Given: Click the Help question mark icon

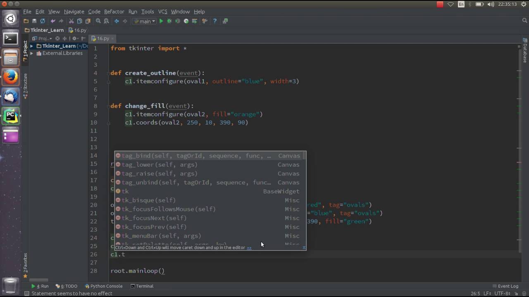Looking at the screenshot, I should [x=215, y=21].
